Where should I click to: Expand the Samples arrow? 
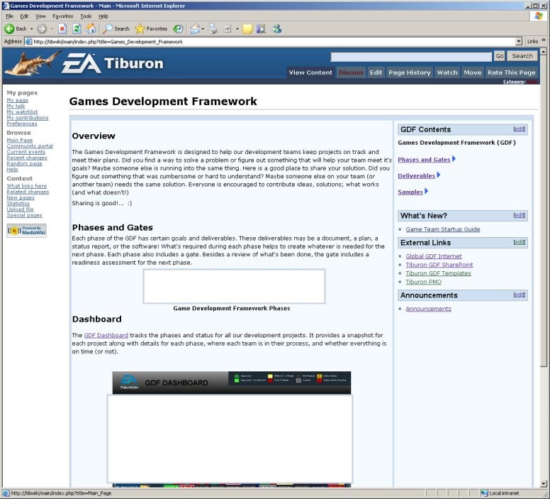tap(426, 191)
